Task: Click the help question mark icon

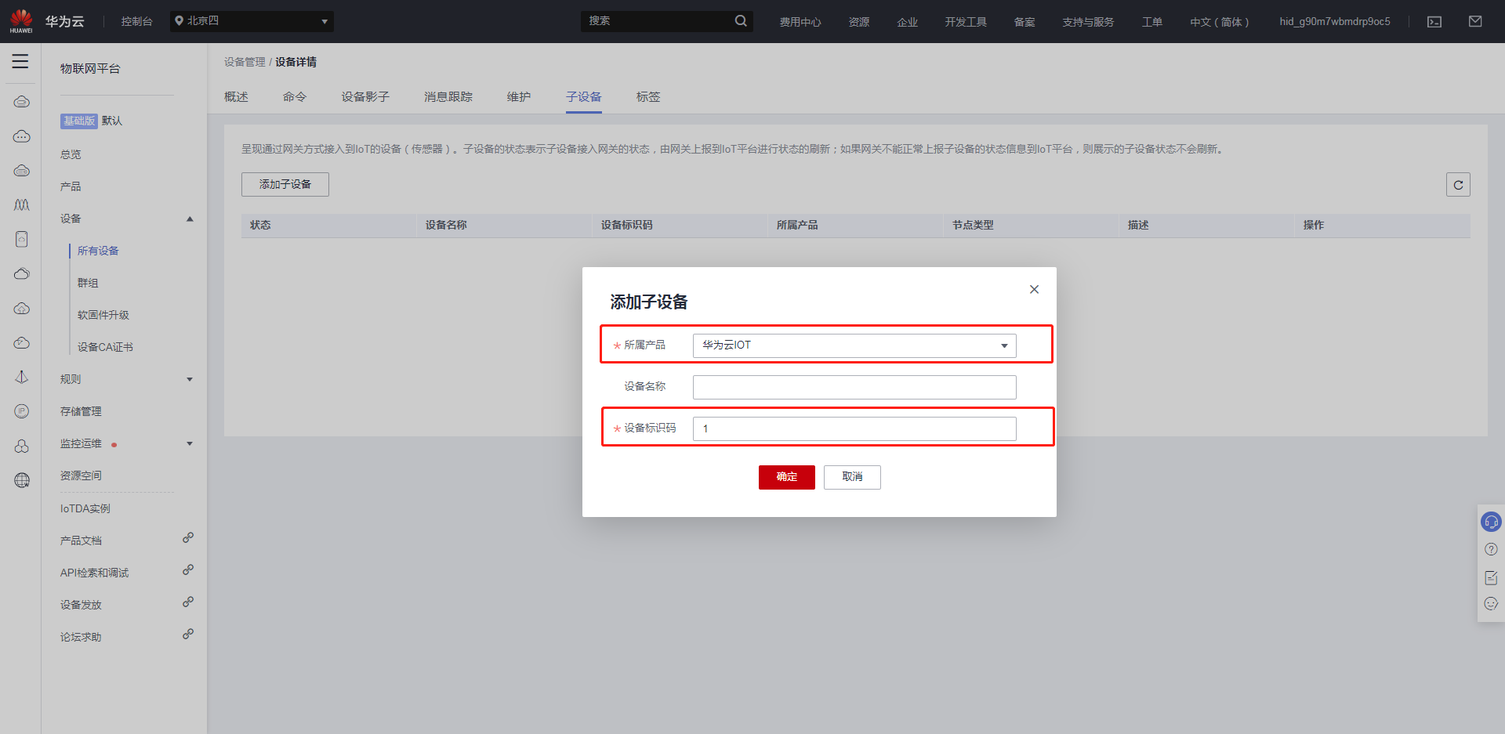Action: tap(1490, 549)
